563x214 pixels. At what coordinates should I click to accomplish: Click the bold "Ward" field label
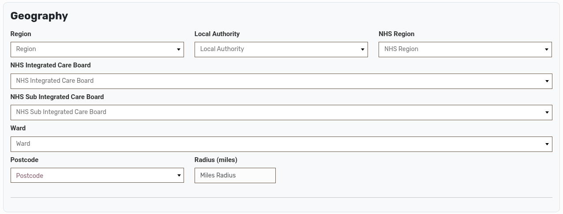pyautogui.click(x=18, y=128)
